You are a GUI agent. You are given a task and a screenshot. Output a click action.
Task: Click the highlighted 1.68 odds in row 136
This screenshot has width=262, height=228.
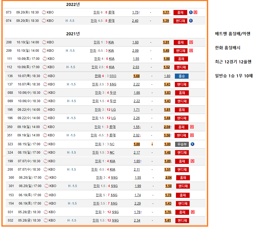pyautogui.click(x=136, y=76)
